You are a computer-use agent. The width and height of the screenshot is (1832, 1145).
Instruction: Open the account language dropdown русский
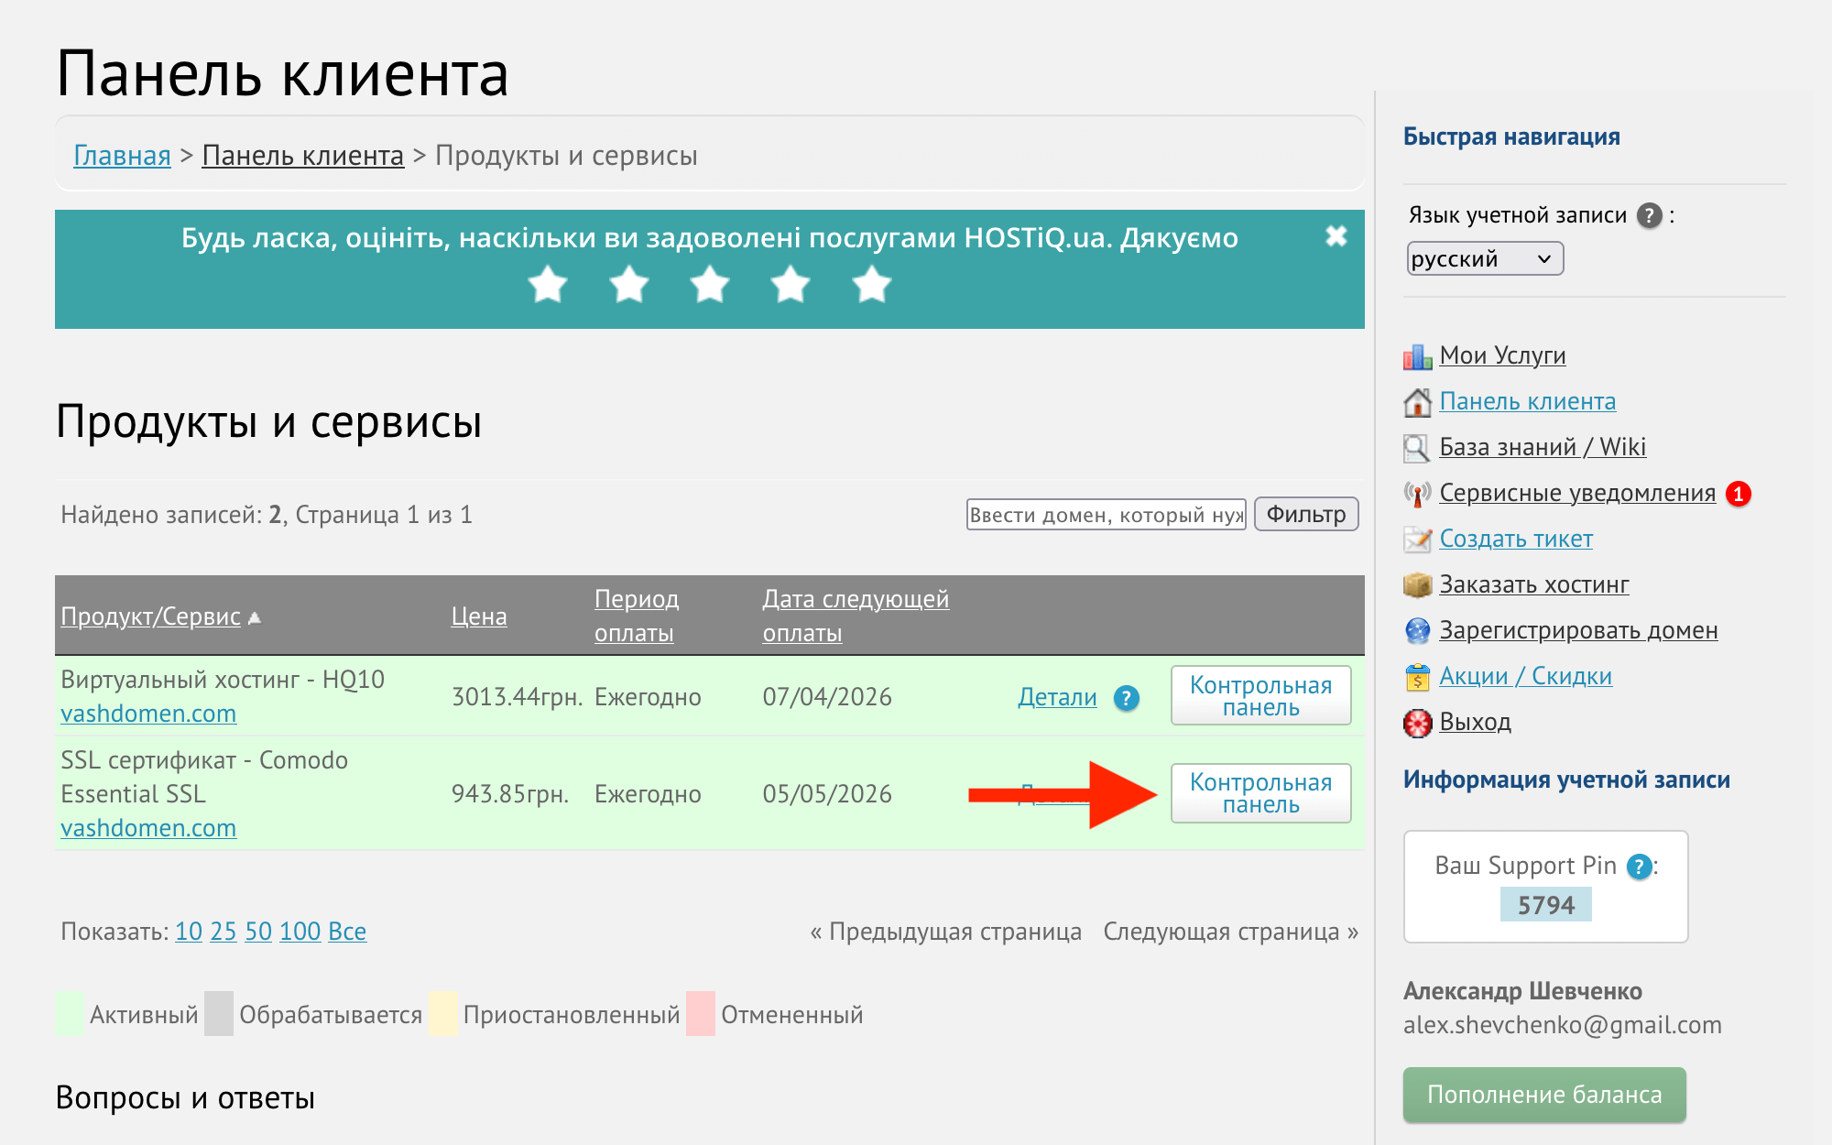coord(1484,259)
